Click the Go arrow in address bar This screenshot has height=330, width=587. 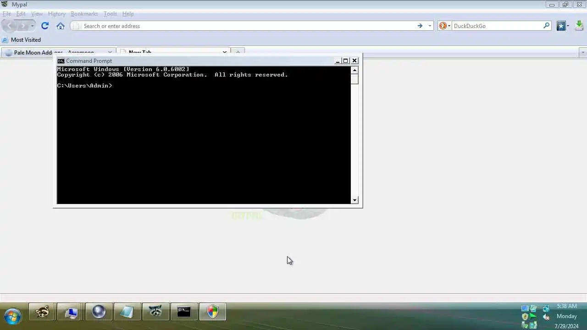coord(420,26)
